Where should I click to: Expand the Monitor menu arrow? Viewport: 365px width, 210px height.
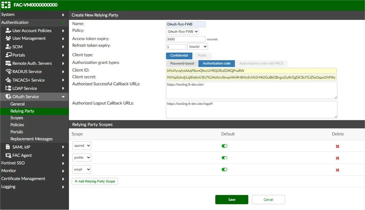tap(63, 171)
